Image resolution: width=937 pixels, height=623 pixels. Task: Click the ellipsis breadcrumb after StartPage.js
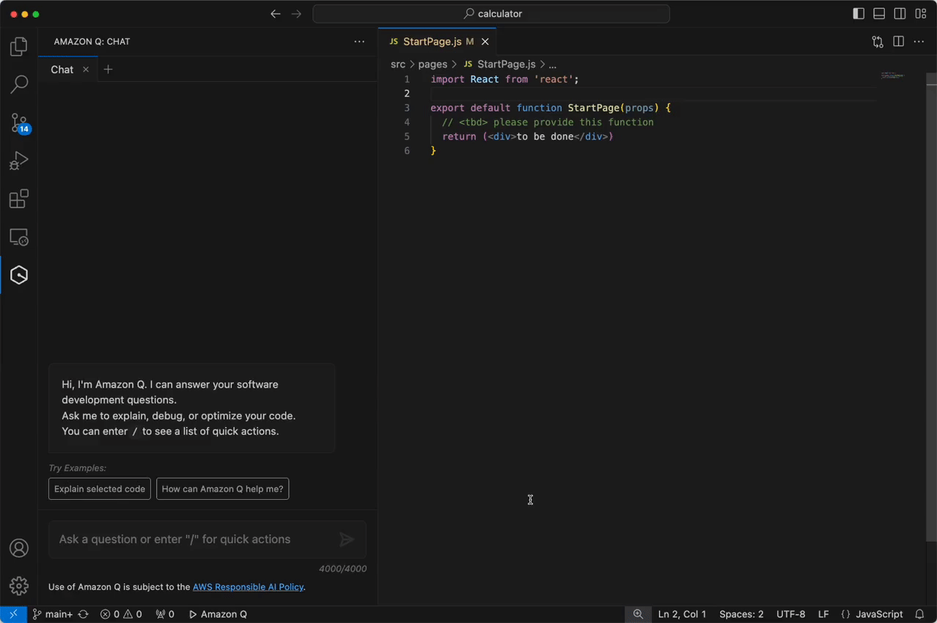click(x=553, y=64)
